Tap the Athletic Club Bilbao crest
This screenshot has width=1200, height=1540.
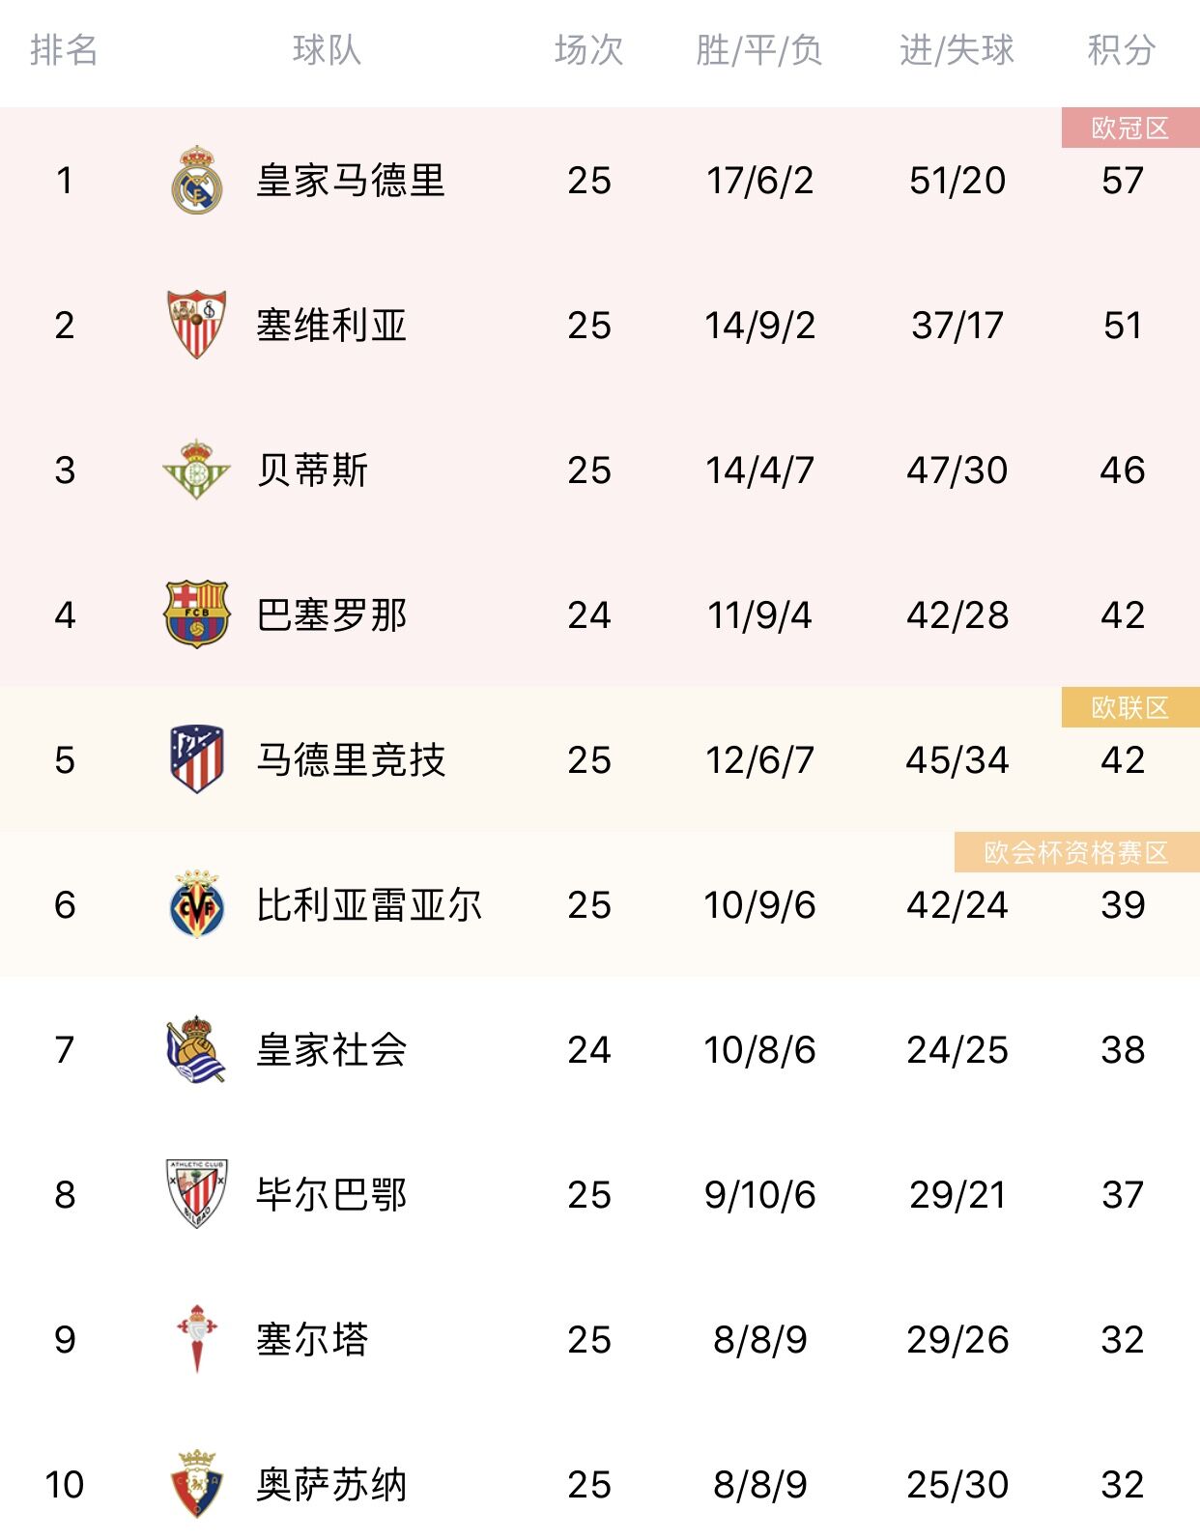(x=197, y=1194)
